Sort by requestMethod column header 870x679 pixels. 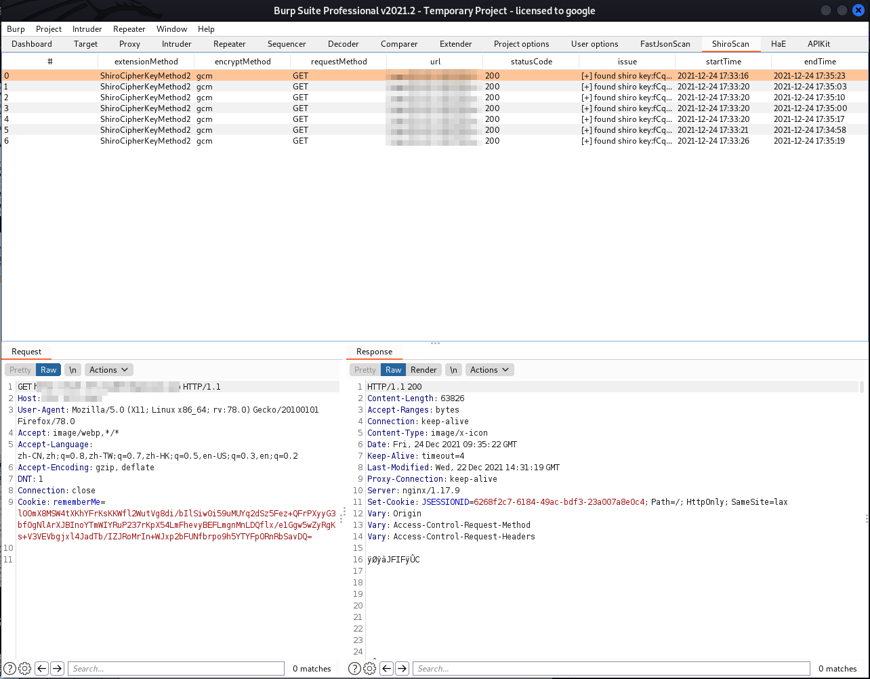tap(339, 61)
